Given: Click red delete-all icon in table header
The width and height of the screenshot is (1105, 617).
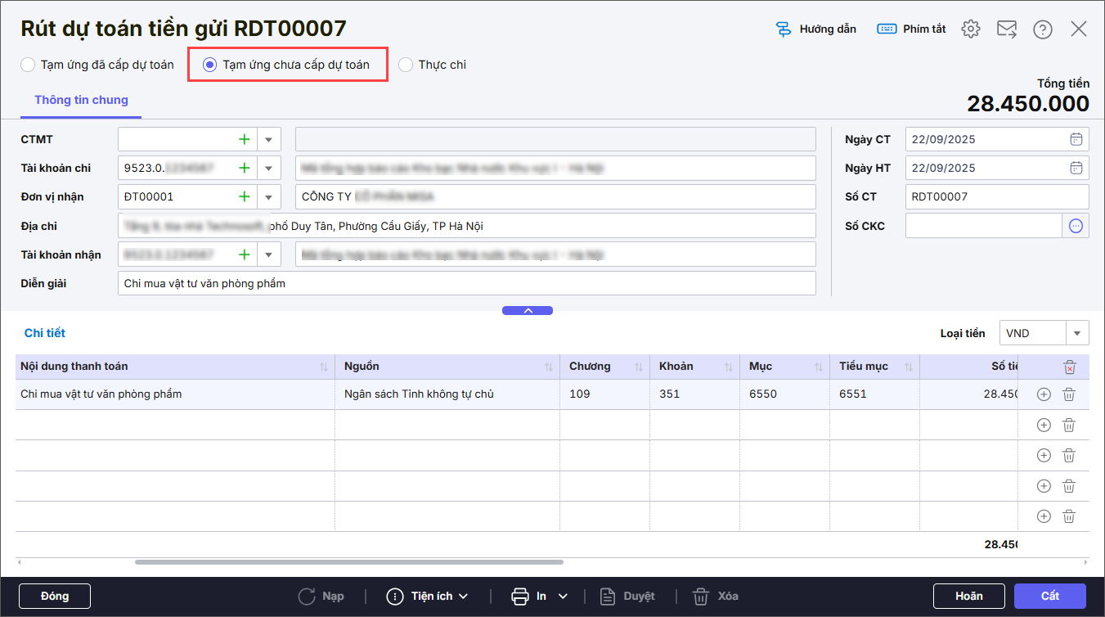Looking at the screenshot, I should pyautogui.click(x=1069, y=367).
